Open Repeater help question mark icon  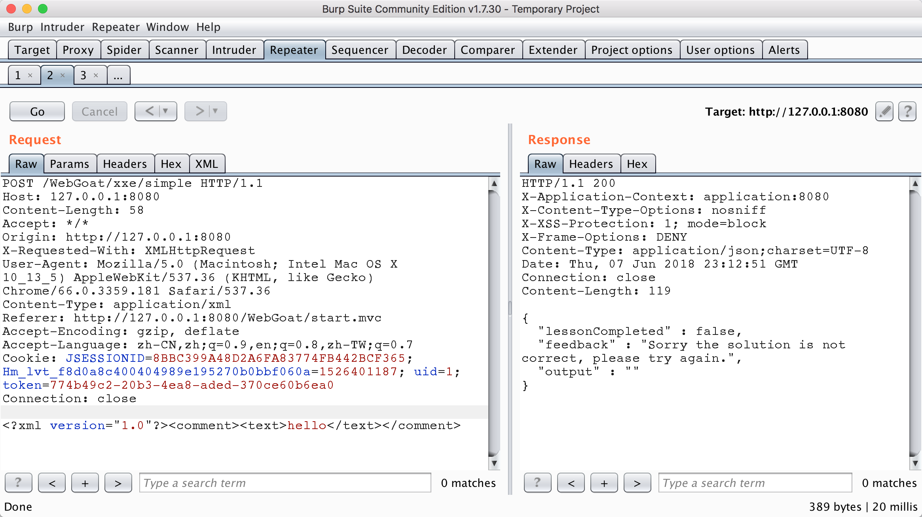[907, 111]
